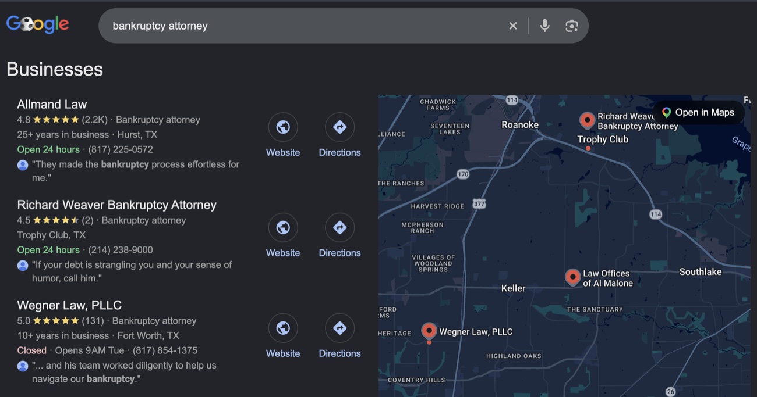Open Richard Weaver Bankruptcy Attorney listing

click(116, 205)
